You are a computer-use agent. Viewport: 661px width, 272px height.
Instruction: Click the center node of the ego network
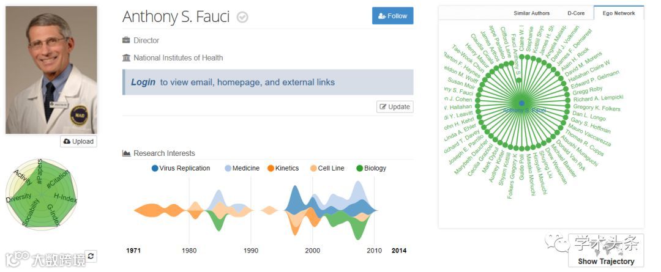click(521, 103)
